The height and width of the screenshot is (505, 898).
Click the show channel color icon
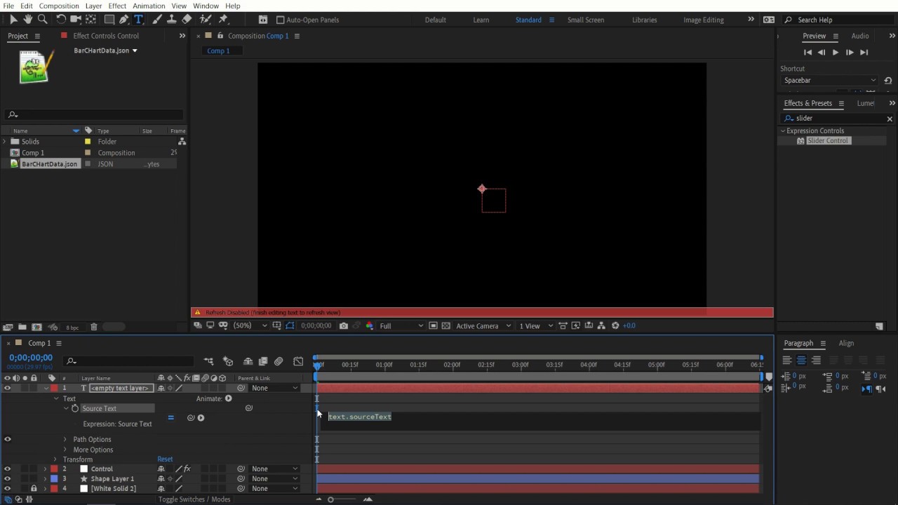coord(370,325)
